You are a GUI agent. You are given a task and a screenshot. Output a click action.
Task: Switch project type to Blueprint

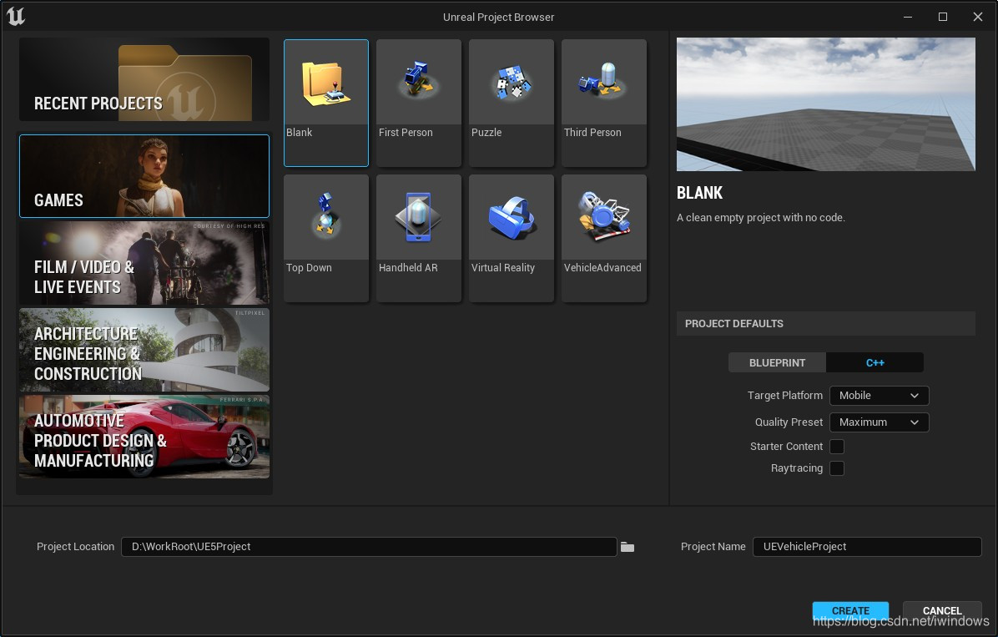click(777, 362)
